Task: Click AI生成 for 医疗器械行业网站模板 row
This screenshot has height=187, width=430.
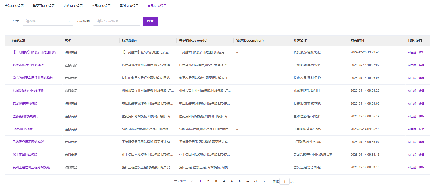Action: 412,65
